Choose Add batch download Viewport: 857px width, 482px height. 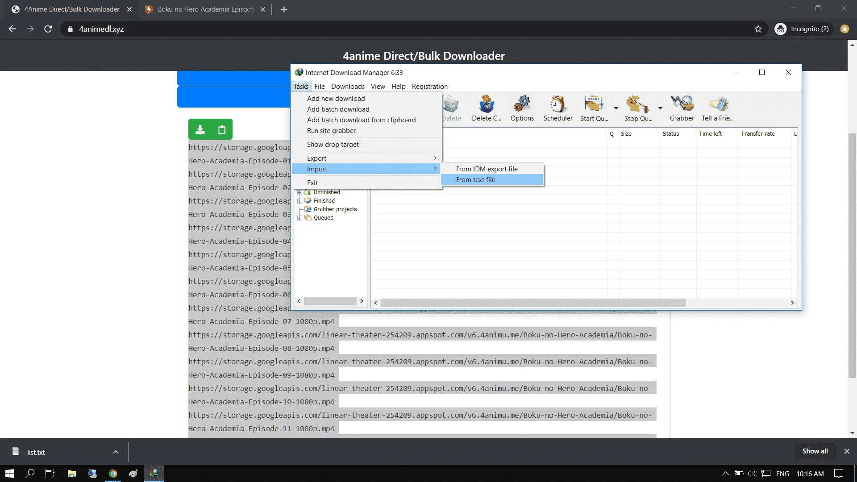point(366,109)
